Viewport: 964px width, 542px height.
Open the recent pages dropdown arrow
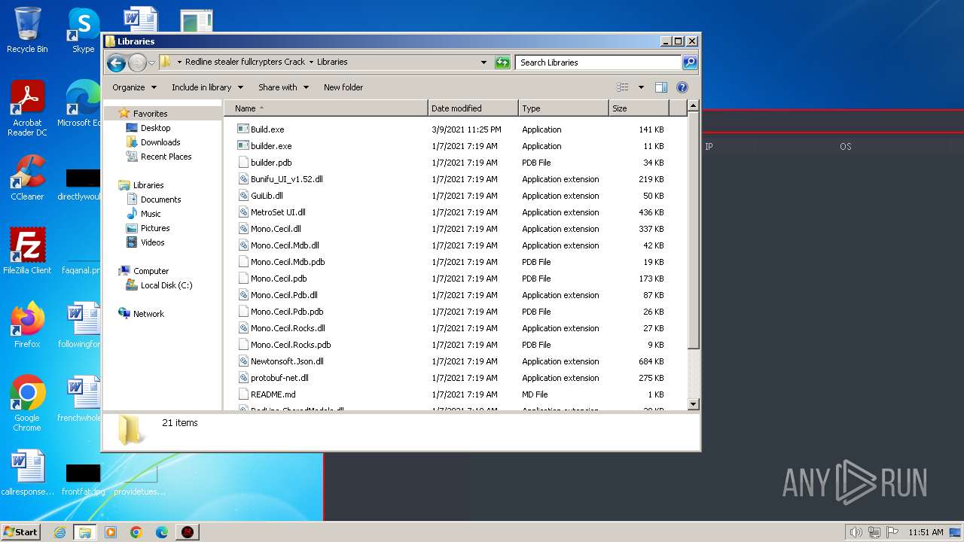(151, 62)
